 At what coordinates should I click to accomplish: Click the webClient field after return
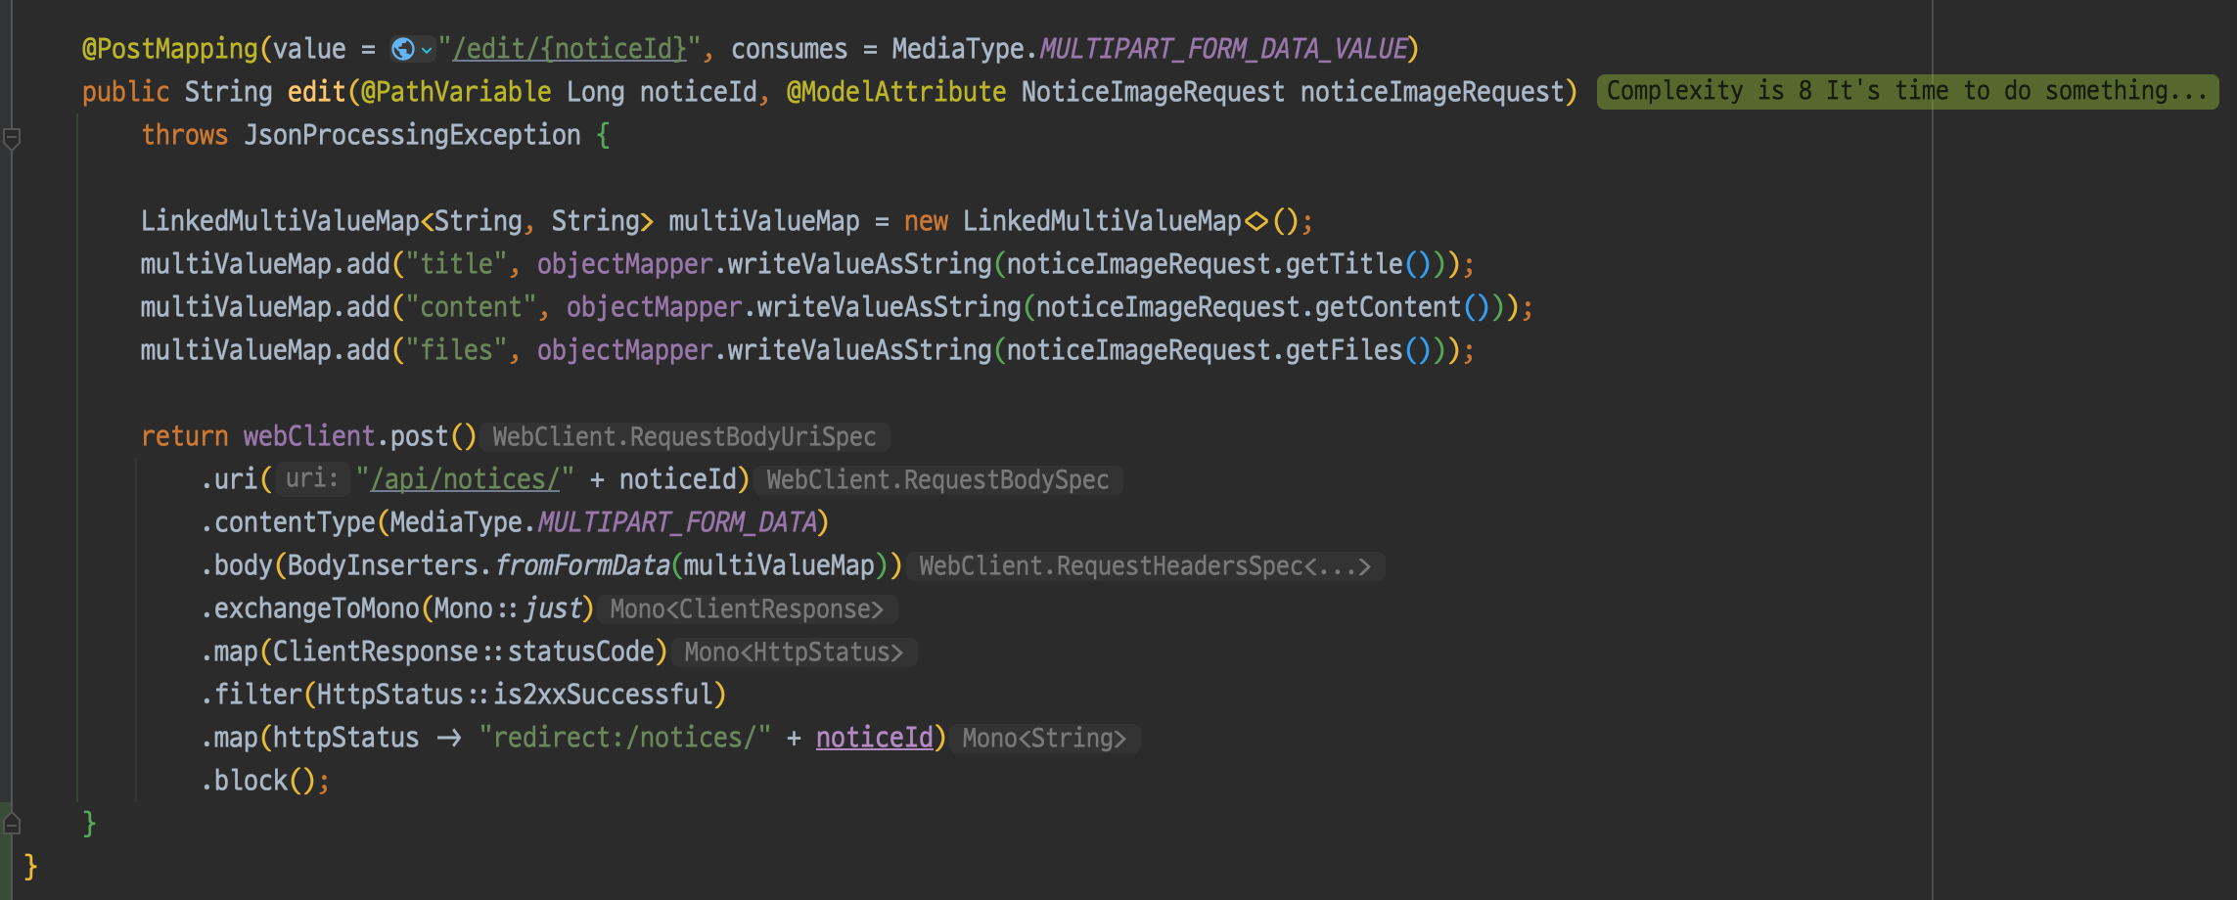click(309, 436)
